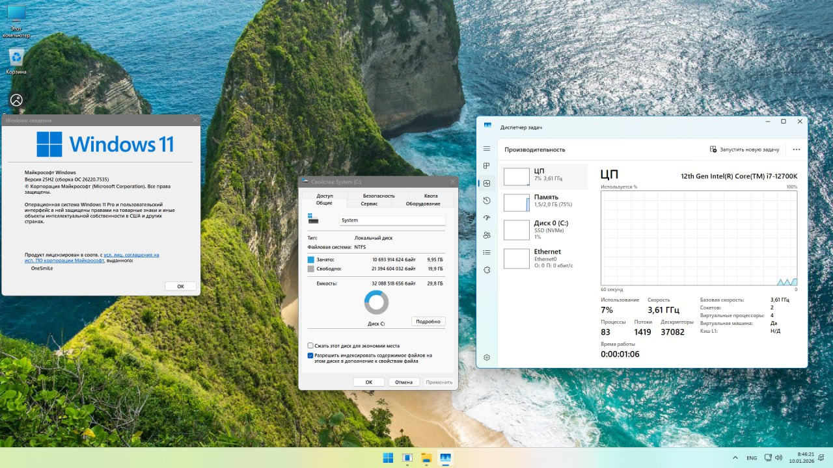
Task: Click the uptime value "0:00:01:06"
Action: pos(620,354)
